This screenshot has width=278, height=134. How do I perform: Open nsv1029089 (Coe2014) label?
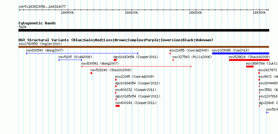[x=231, y=50]
